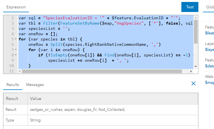Switch to the Expression tab

coord(16,7)
